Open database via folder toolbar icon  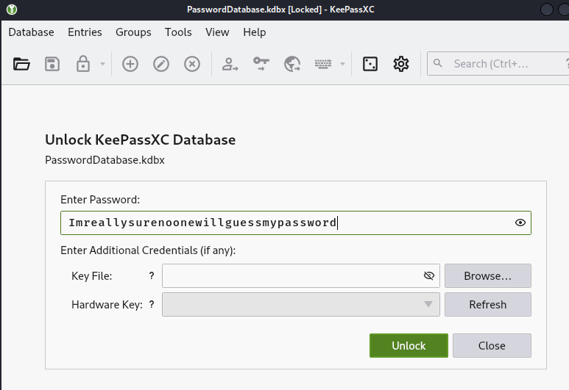point(21,64)
